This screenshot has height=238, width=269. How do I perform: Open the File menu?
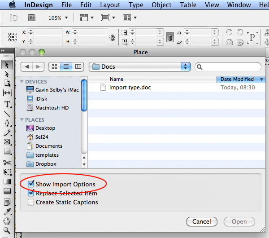66,5
